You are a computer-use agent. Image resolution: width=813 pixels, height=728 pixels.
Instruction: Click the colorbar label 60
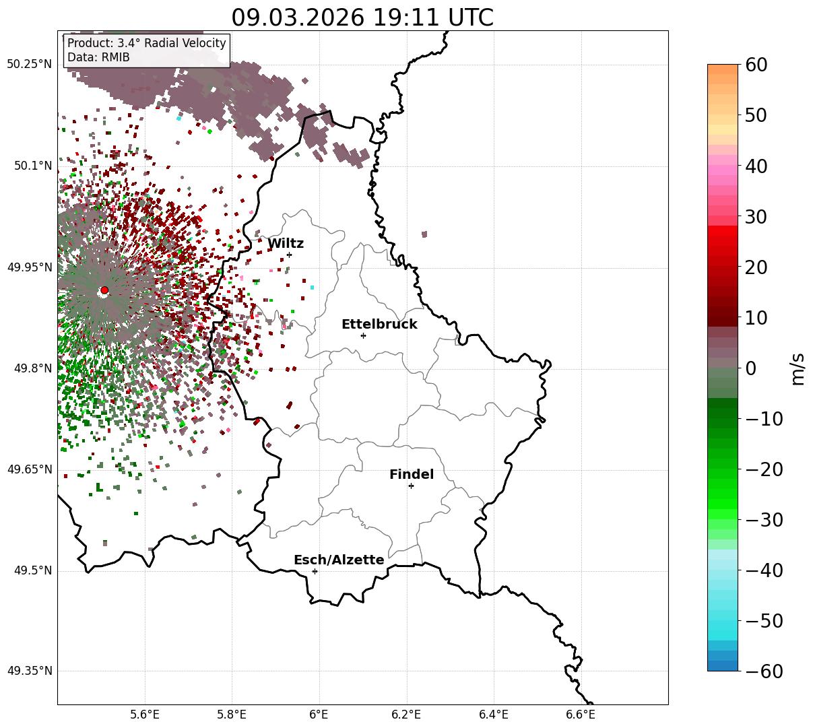click(757, 65)
